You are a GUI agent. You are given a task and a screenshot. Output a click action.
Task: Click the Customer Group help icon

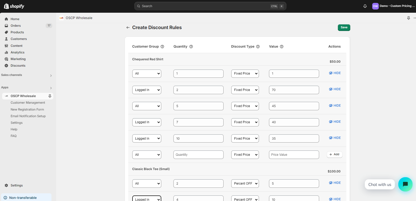162,47
